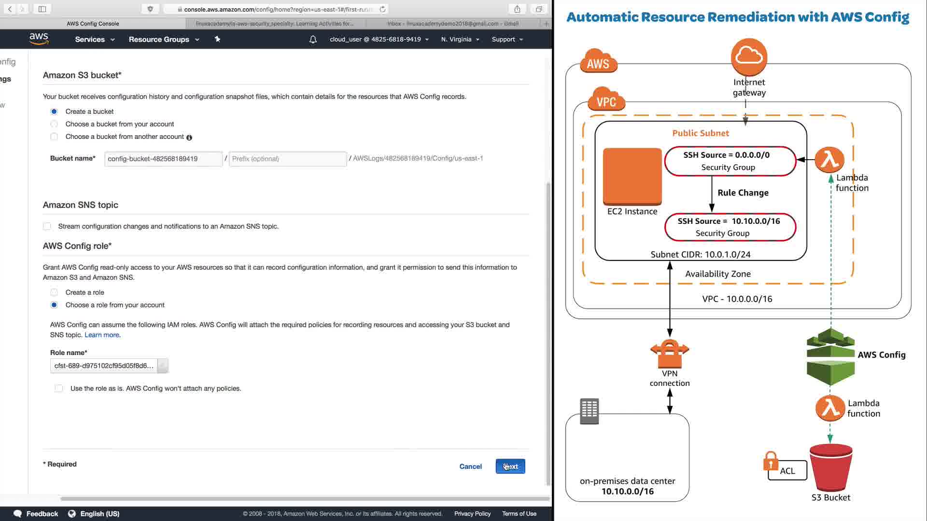Click the Cancel button

[470, 466]
